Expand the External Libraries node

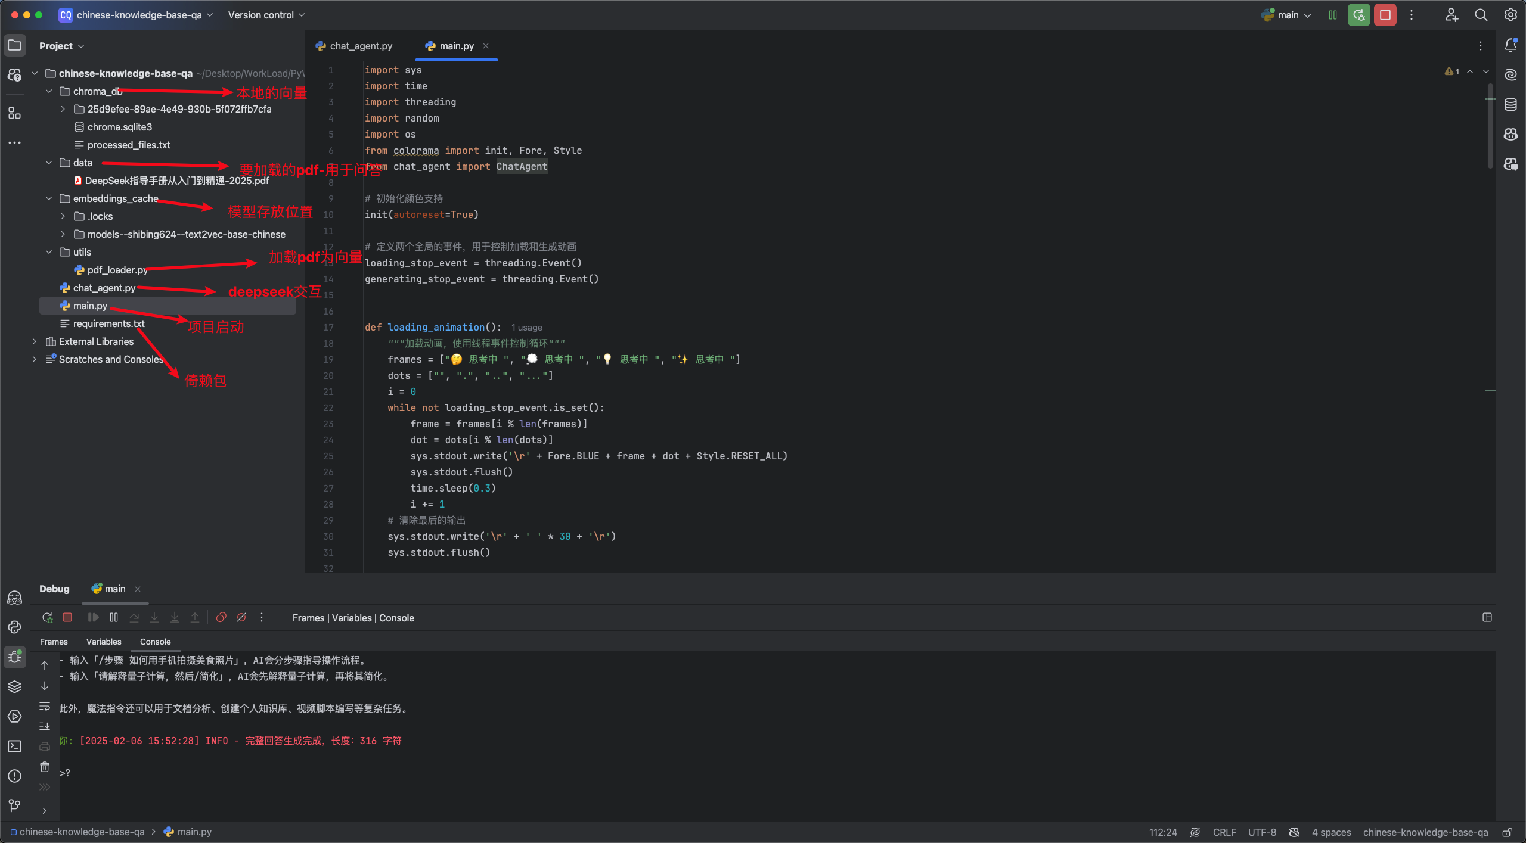[x=35, y=341]
